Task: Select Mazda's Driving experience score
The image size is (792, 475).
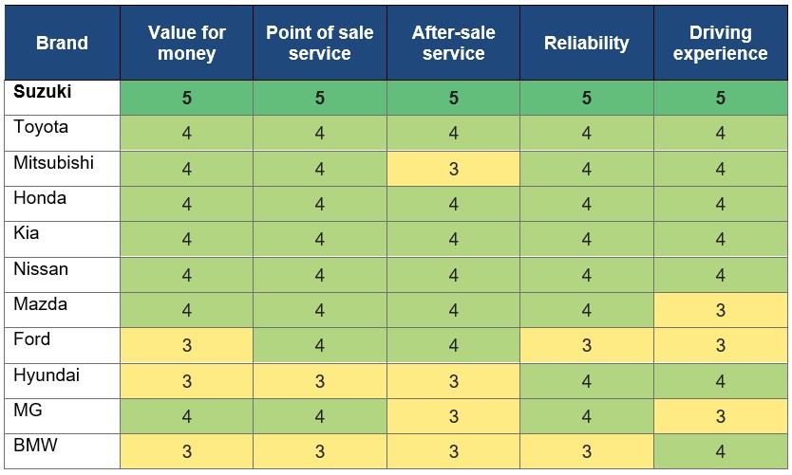Action: (720, 310)
